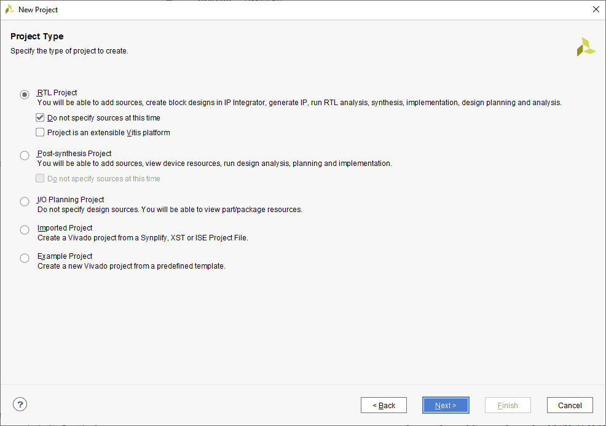Click the Example Project label text
Viewport: 606px width, 426px height.
click(x=65, y=256)
